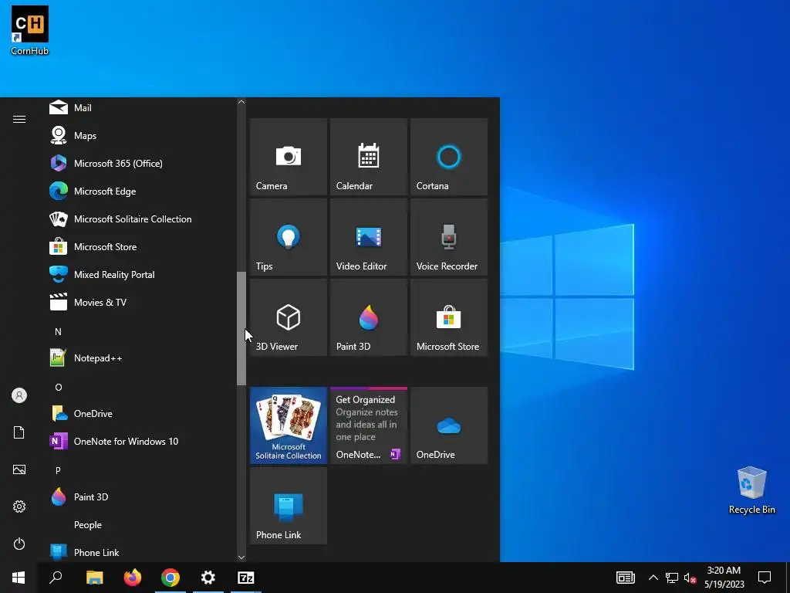Open the Microsoft Store tile
The width and height of the screenshot is (790, 593).
pyautogui.click(x=449, y=317)
